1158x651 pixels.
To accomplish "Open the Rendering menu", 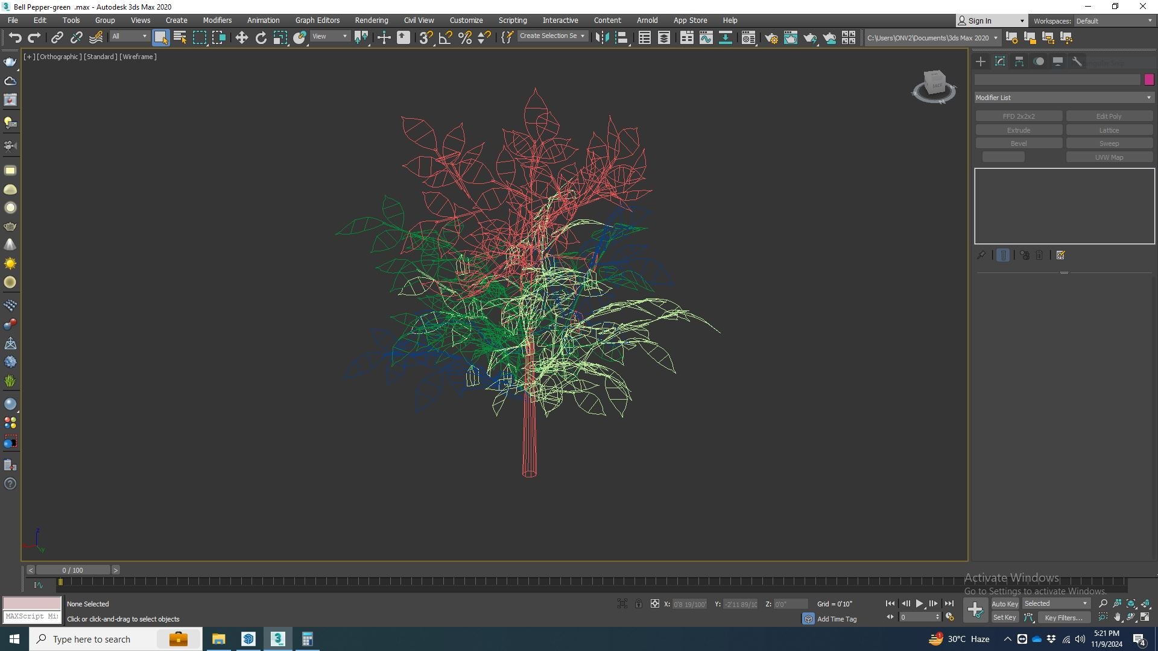I will pyautogui.click(x=371, y=20).
